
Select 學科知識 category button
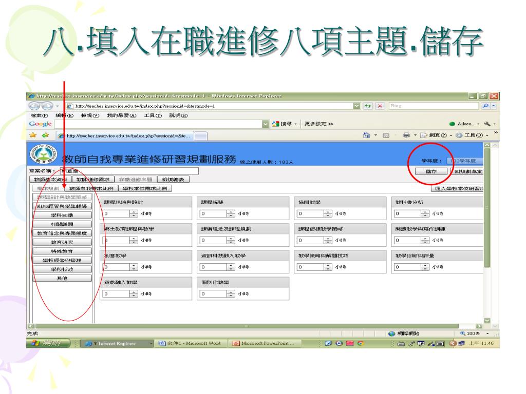62,215
